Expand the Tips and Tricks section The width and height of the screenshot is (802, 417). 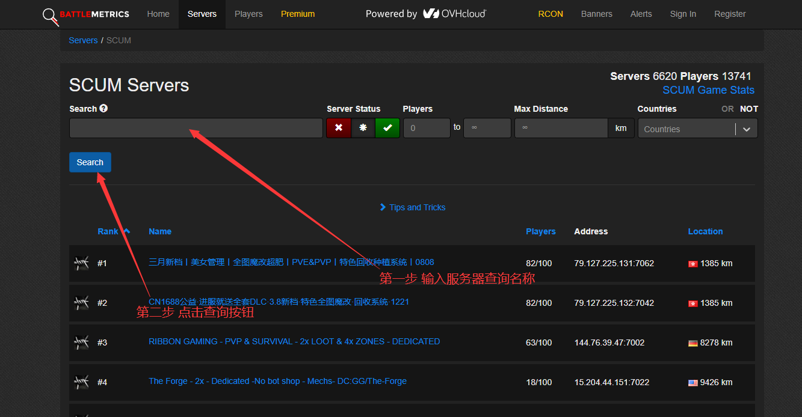(413, 207)
